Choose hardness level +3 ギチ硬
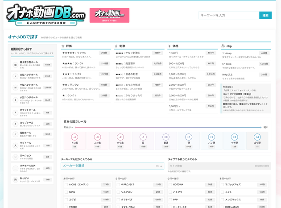The image size is (281, 208). coord(235,141)
